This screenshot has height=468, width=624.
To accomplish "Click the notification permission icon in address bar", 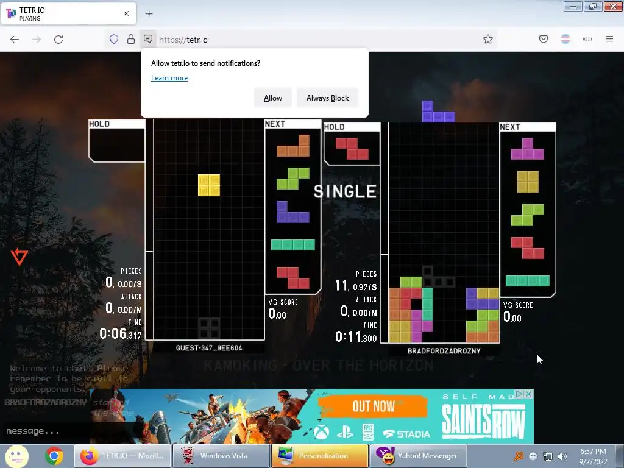I will point(148,39).
